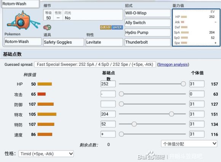Expand the 个体值分配 IV spread dropdown
This screenshot has width=221, height=162.
(x=189, y=144)
